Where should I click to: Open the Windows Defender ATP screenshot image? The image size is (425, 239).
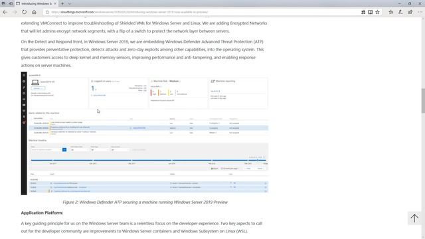click(145, 133)
